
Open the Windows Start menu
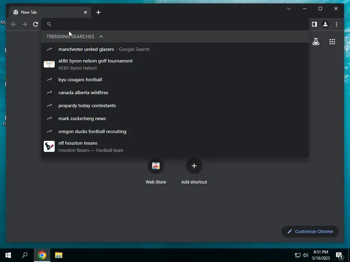pyautogui.click(x=8, y=255)
